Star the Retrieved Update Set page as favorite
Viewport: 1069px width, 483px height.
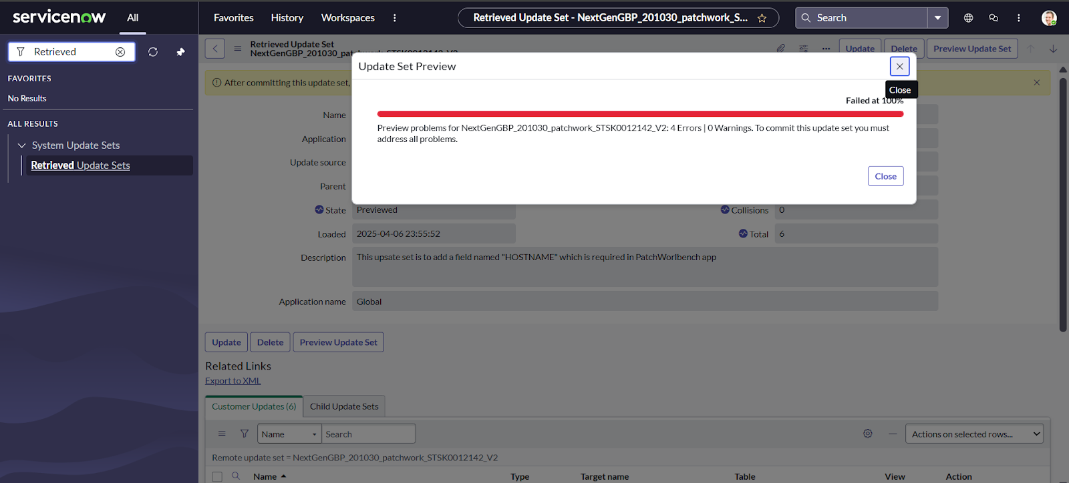(762, 18)
